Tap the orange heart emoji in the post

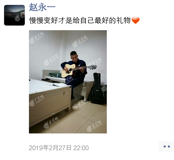135,20
